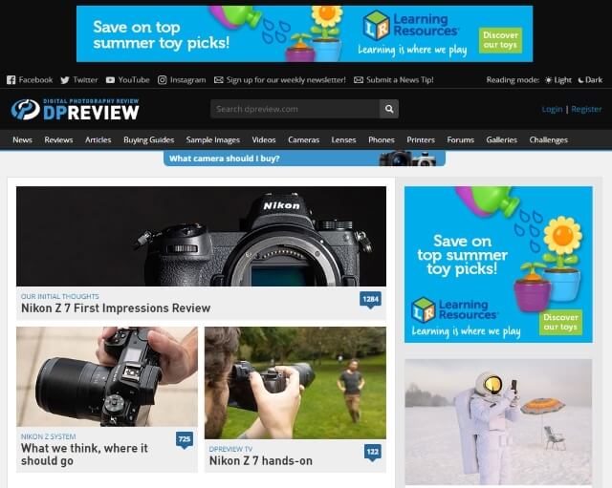This screenshot has width=612, height=488.
Task: Switch reading mode to Dark
Action: 590,80
